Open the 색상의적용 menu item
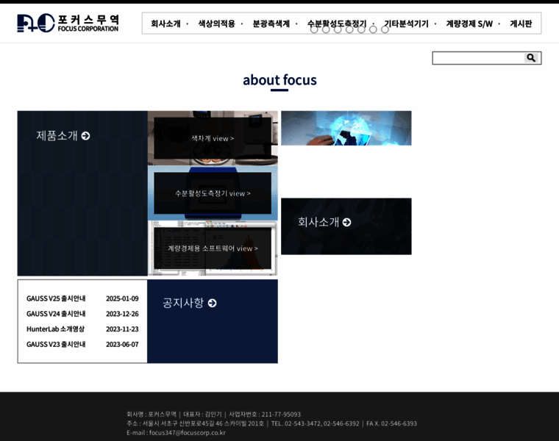The image size is (559, 441). point(216,24)
